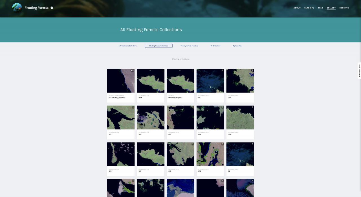
Task: Open thumbnail image of collection 015
Action: click(240, 118)
